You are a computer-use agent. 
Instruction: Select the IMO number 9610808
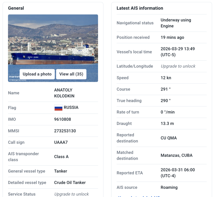coord(63,119)
